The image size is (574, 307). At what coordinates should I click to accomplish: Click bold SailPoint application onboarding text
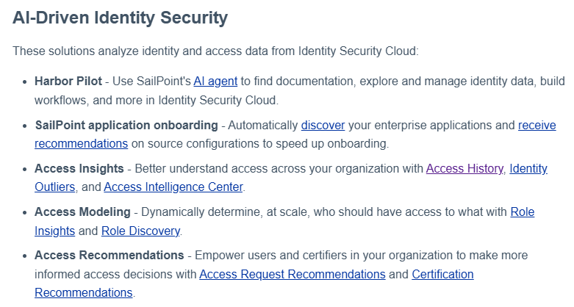(126, 125)
